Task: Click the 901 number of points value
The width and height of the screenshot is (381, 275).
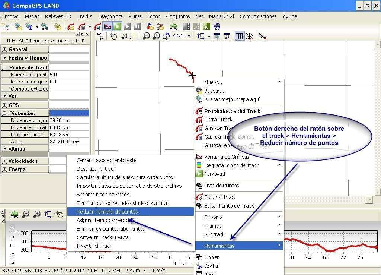Action: tap(69, 75)
